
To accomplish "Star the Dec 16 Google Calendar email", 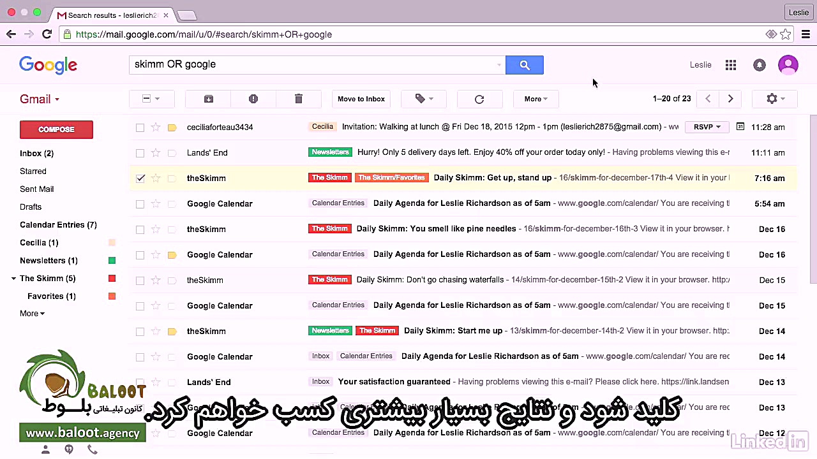I will 156,254.
